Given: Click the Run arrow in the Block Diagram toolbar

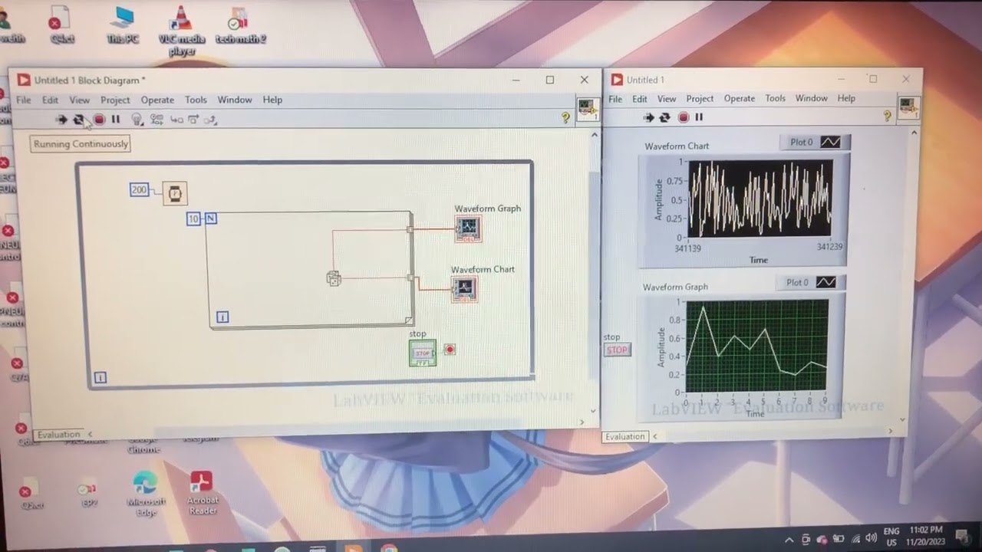Looking at the screenshot, I should (61, 119).
